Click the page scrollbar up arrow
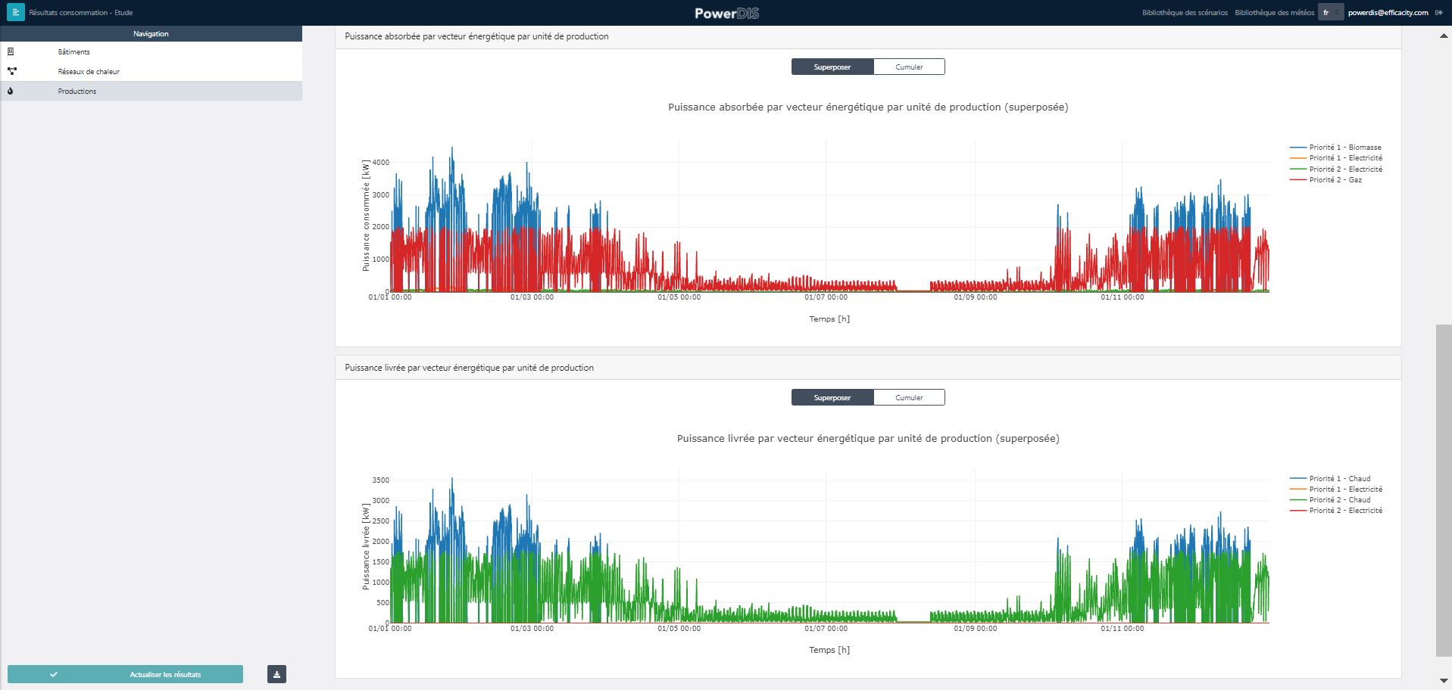Viewport: 1452px width, 690px height. (1444, 36)
